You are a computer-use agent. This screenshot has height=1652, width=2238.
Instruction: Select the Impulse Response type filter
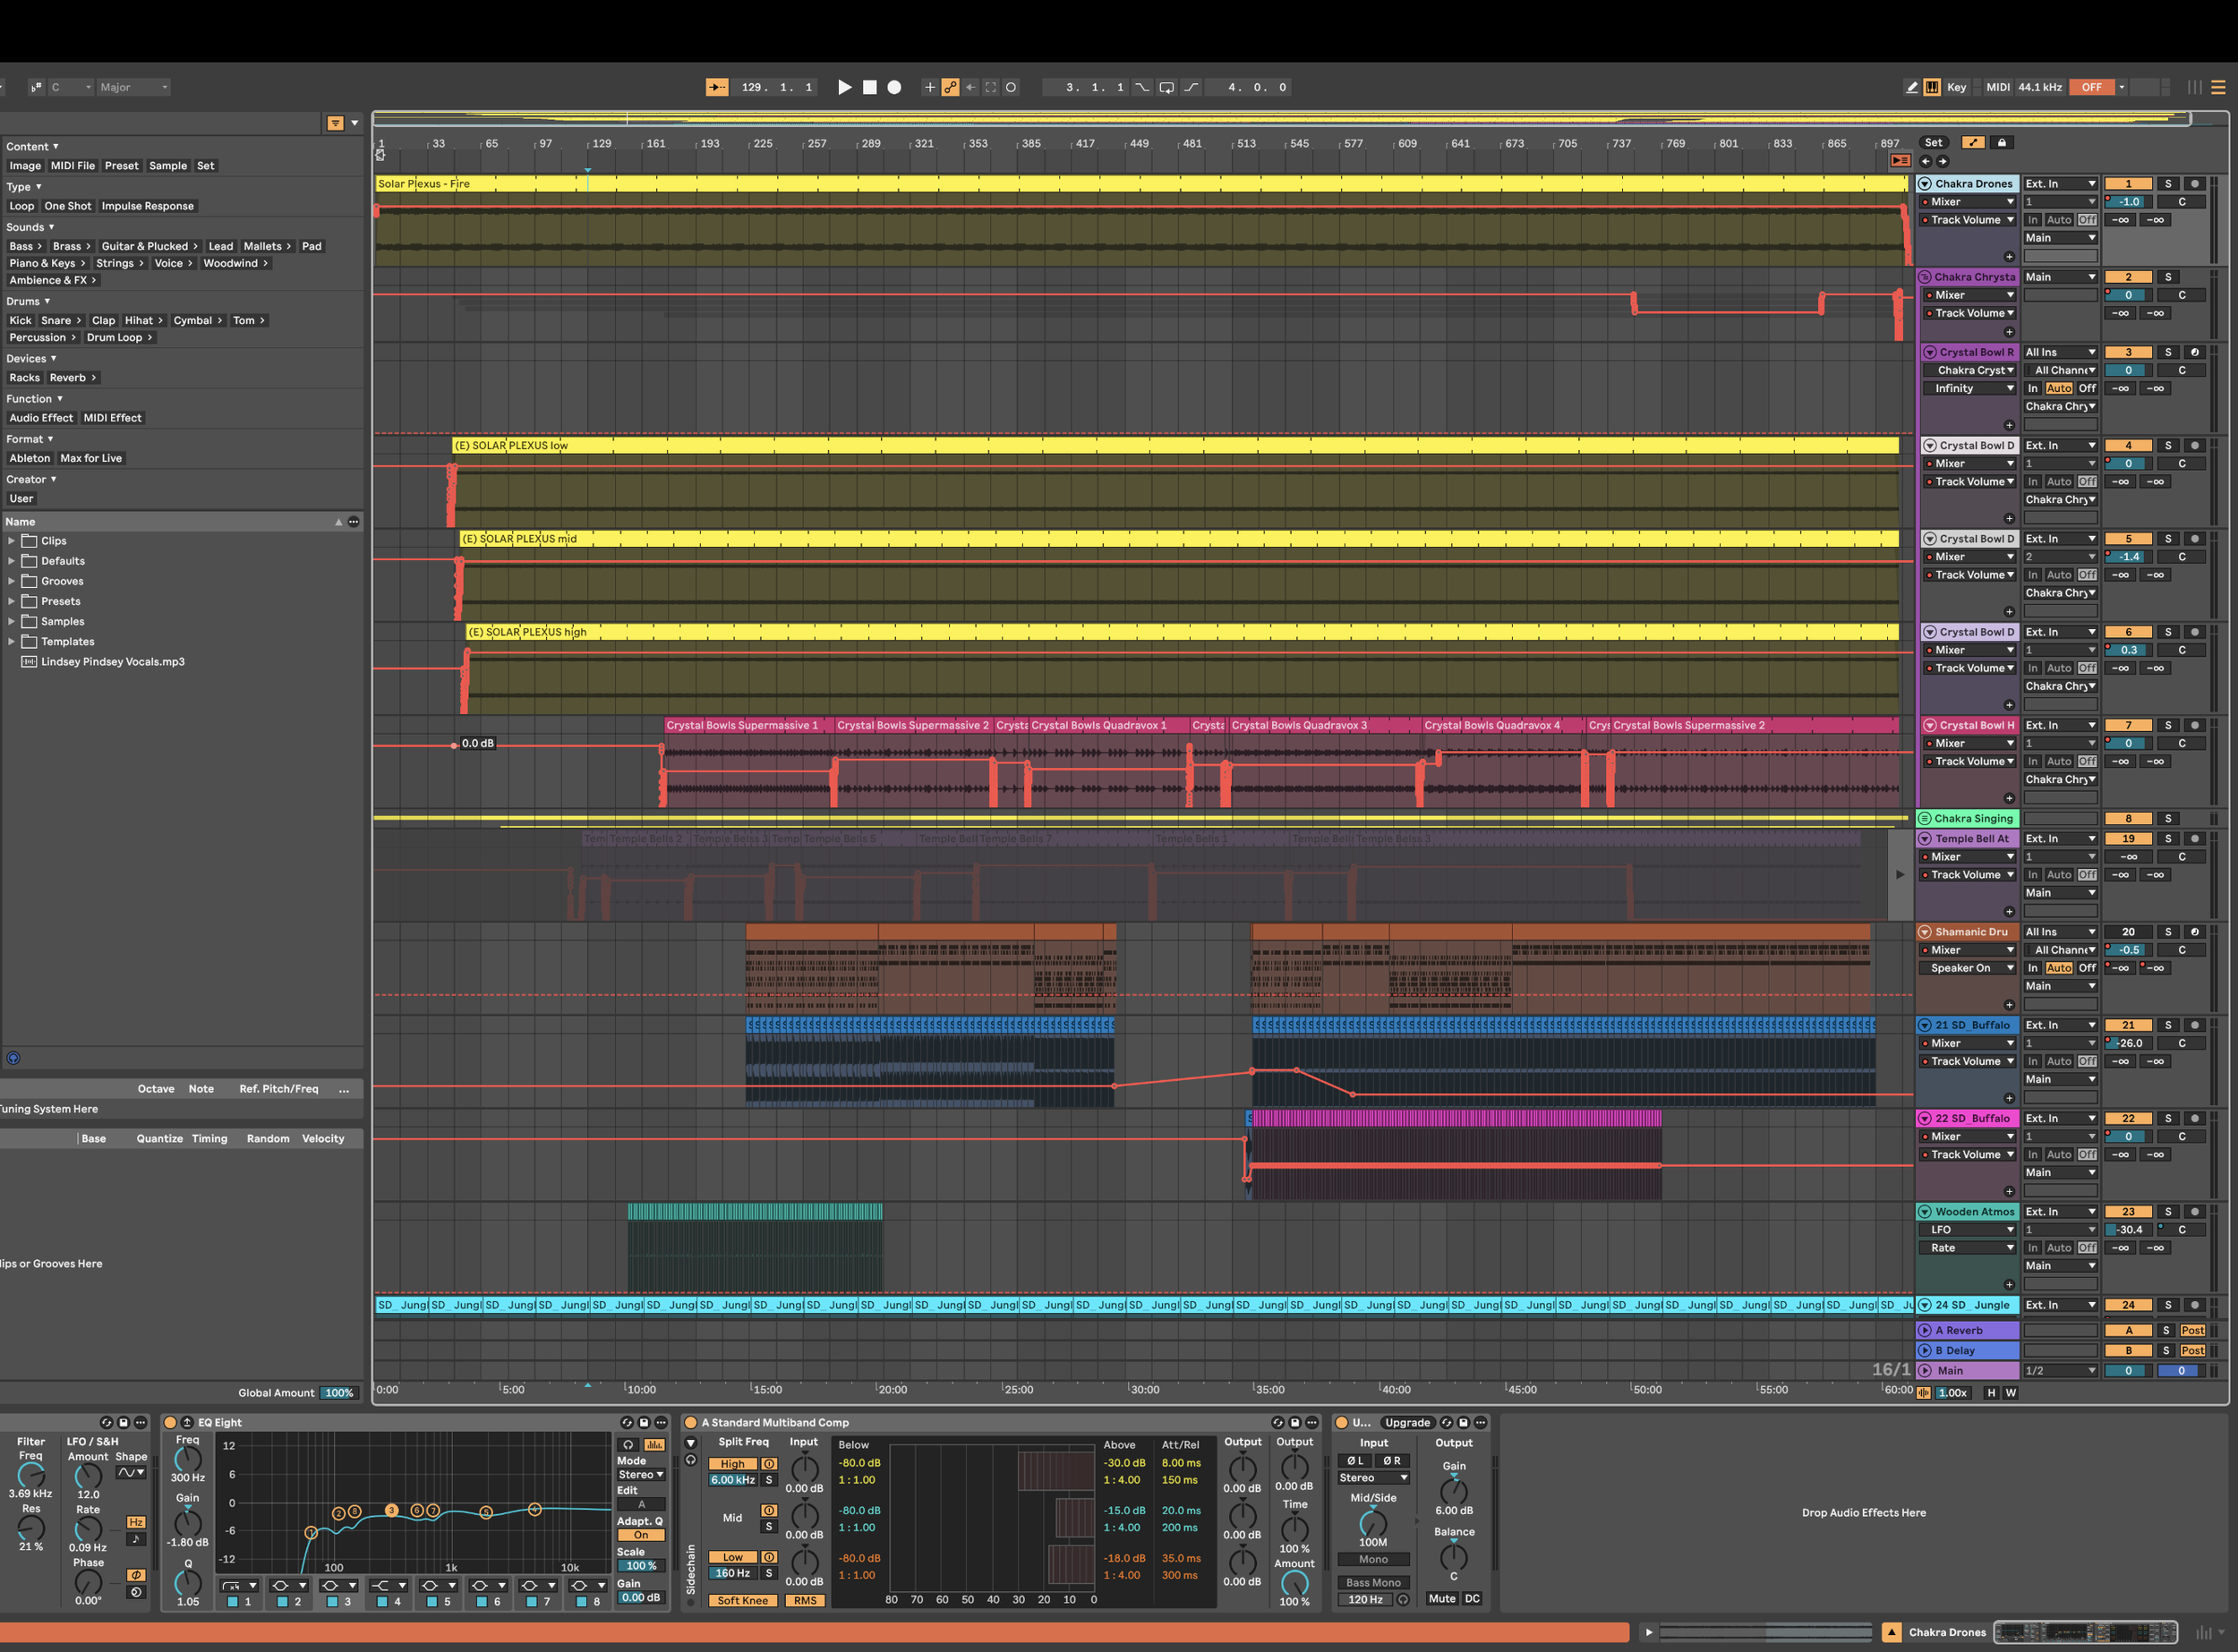(x=147, y=206)
